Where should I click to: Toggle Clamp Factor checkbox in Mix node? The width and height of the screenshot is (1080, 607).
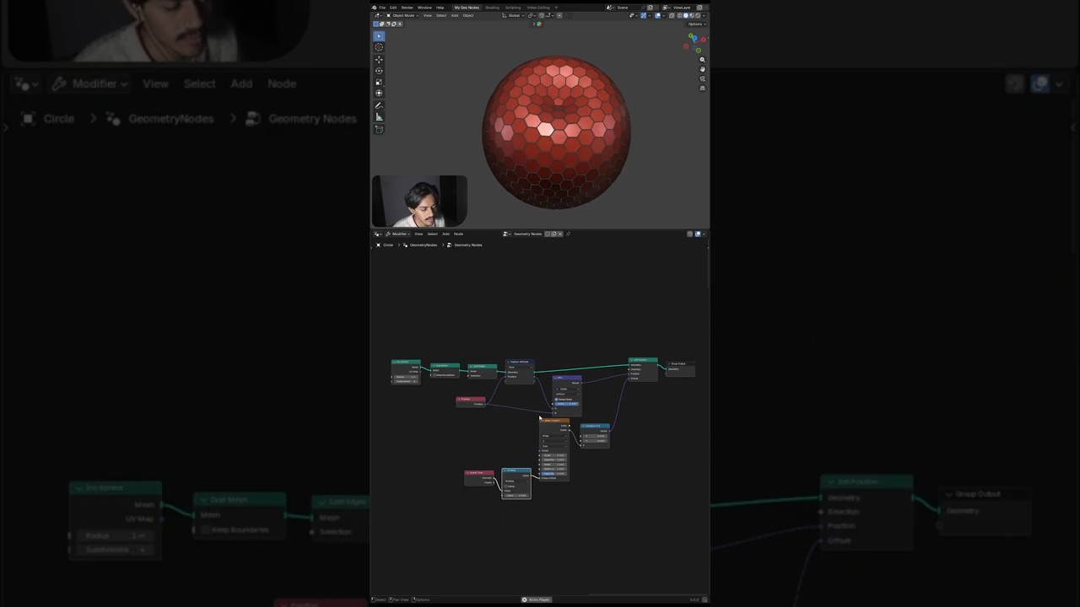pyautogui.click(x=556, y=400)
